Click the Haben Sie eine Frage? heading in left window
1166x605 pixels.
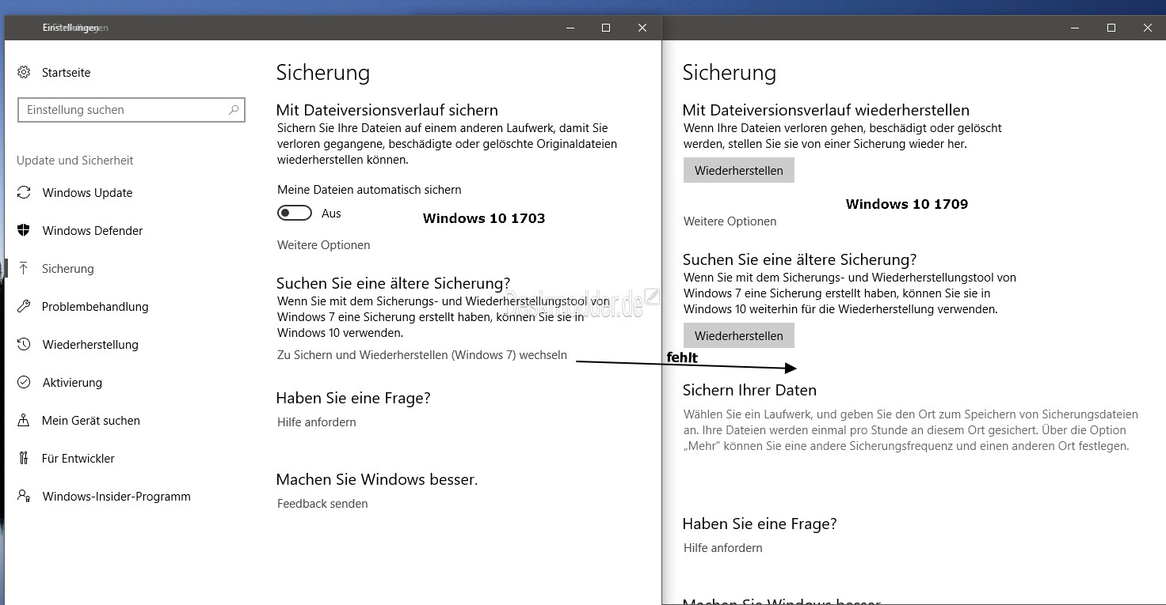point(353,398)
